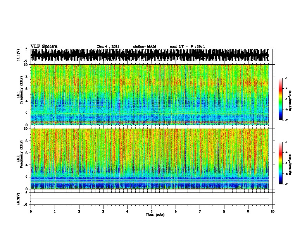
Task: Click the "-7" label on ch.2 color bar
Action: pyautogui.click(x=286, y=184)
